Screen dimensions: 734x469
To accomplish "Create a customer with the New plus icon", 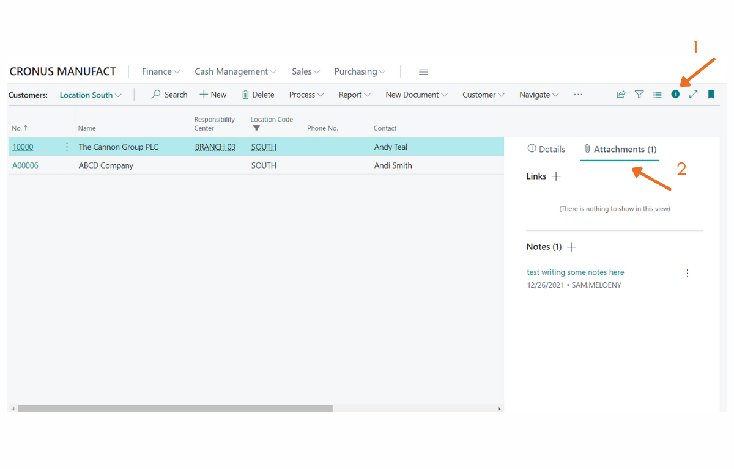I will tap(212, 95).
